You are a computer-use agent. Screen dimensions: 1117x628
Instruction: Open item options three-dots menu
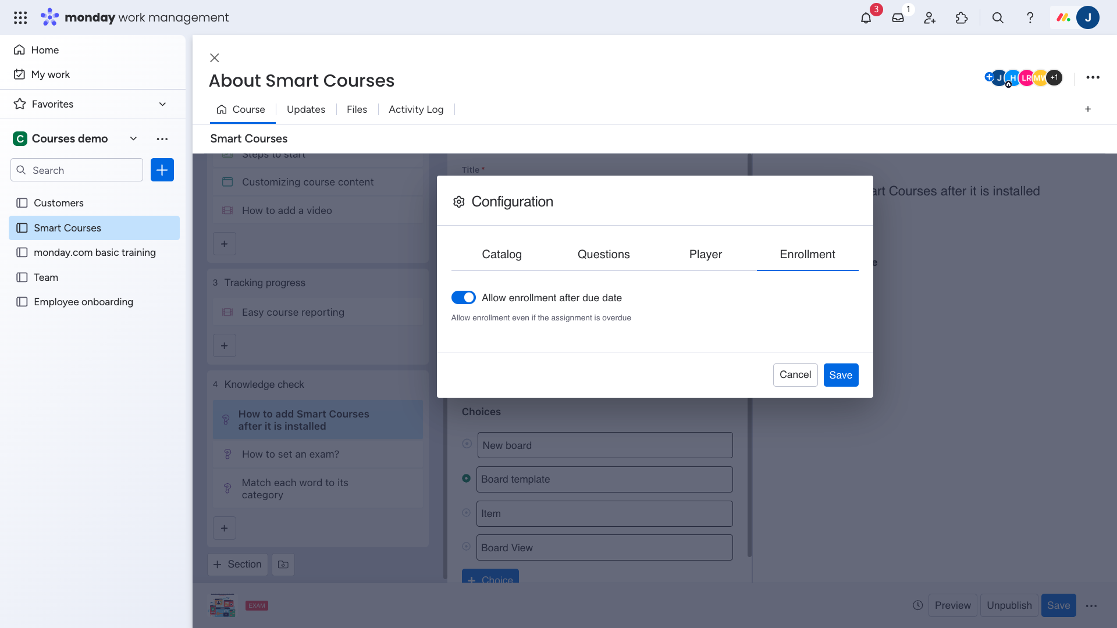click(x=1093, y=77)
